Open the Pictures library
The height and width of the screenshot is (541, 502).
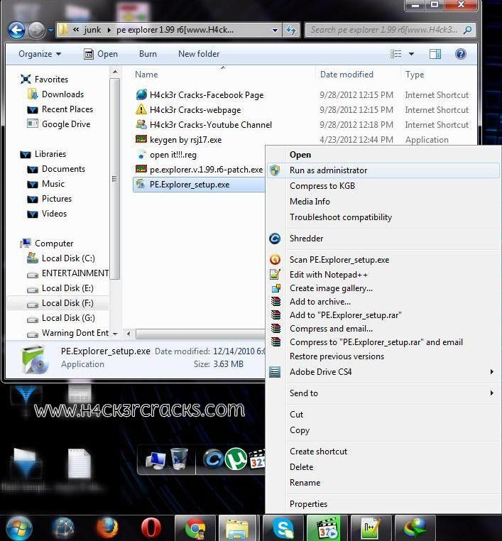tap(57, 198)
